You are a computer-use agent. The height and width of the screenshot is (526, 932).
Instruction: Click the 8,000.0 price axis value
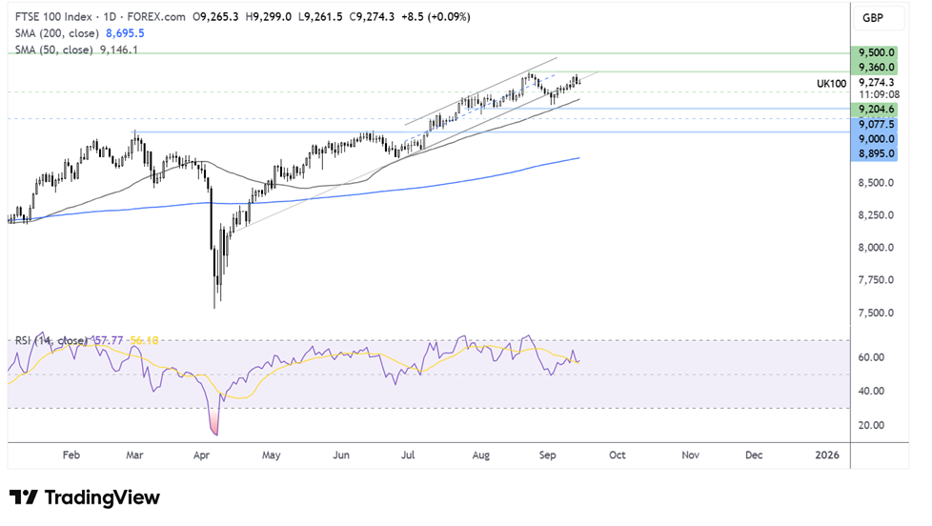click(x=876, y=248)
